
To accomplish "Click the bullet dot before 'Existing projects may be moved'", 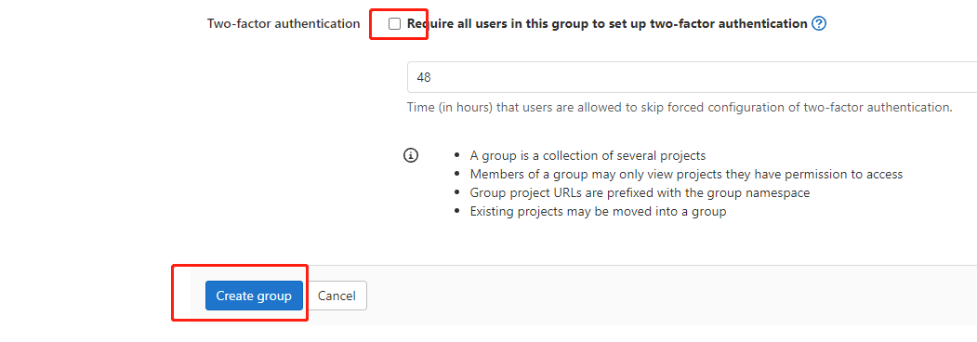I will click(x=458, y=211).
